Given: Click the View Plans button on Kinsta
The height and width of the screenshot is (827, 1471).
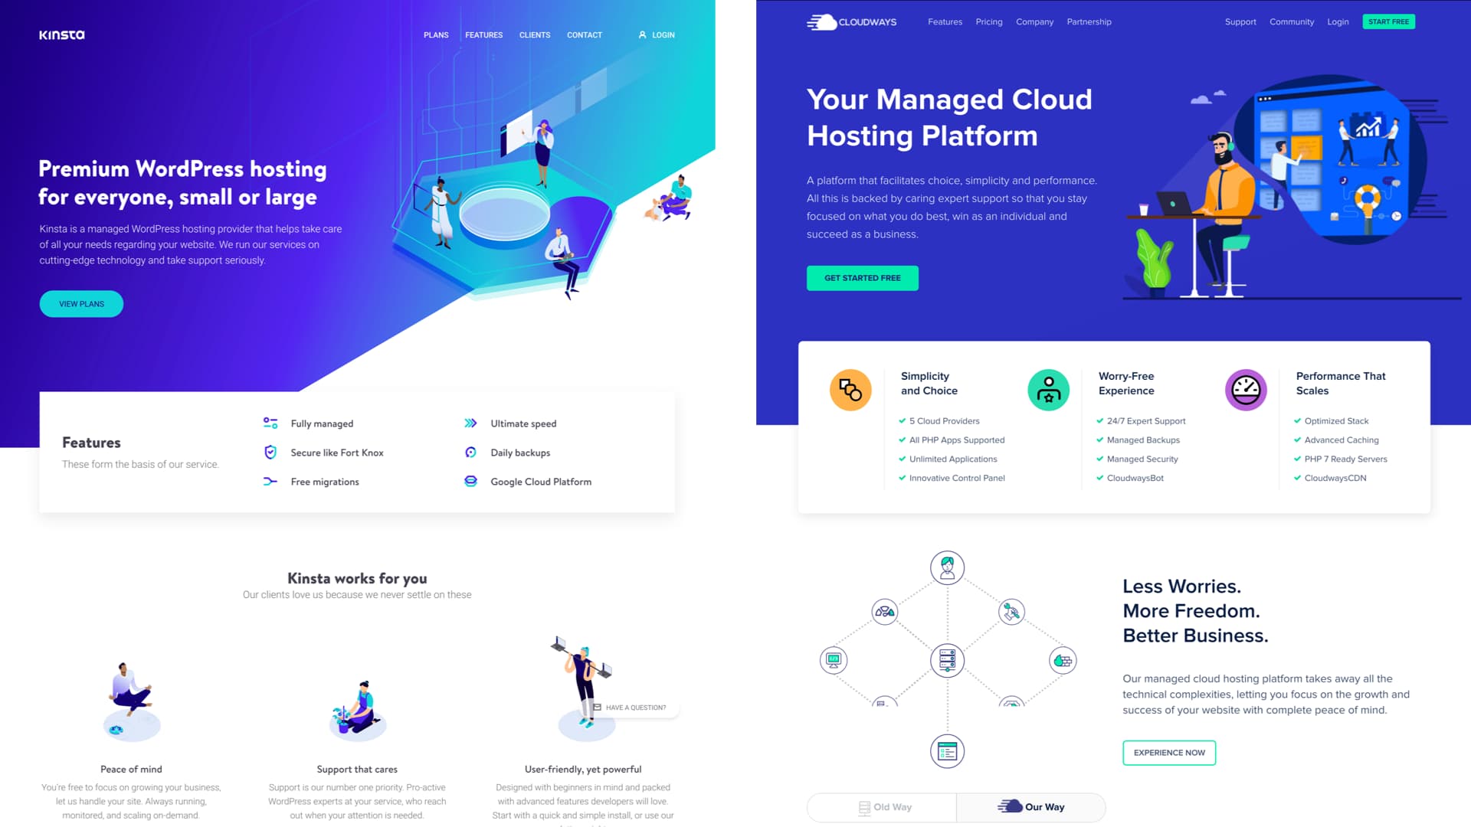Looking at the screenshot, I should [80, 303].
